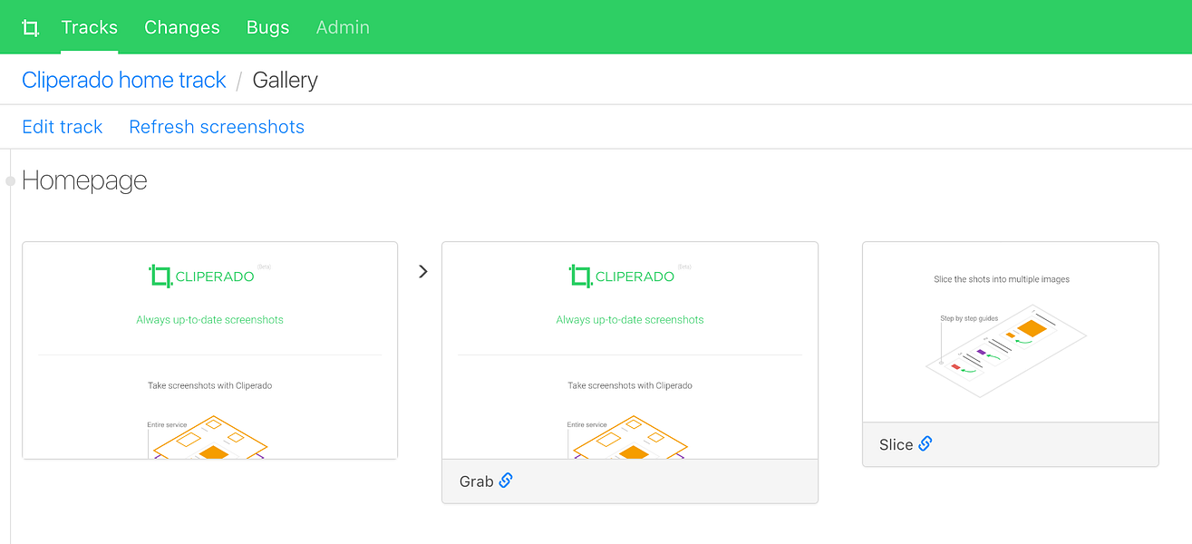Open the Tracks tab
This screenshot has height=544, width=1192.
pyautogui.click(x=90, y=27)
